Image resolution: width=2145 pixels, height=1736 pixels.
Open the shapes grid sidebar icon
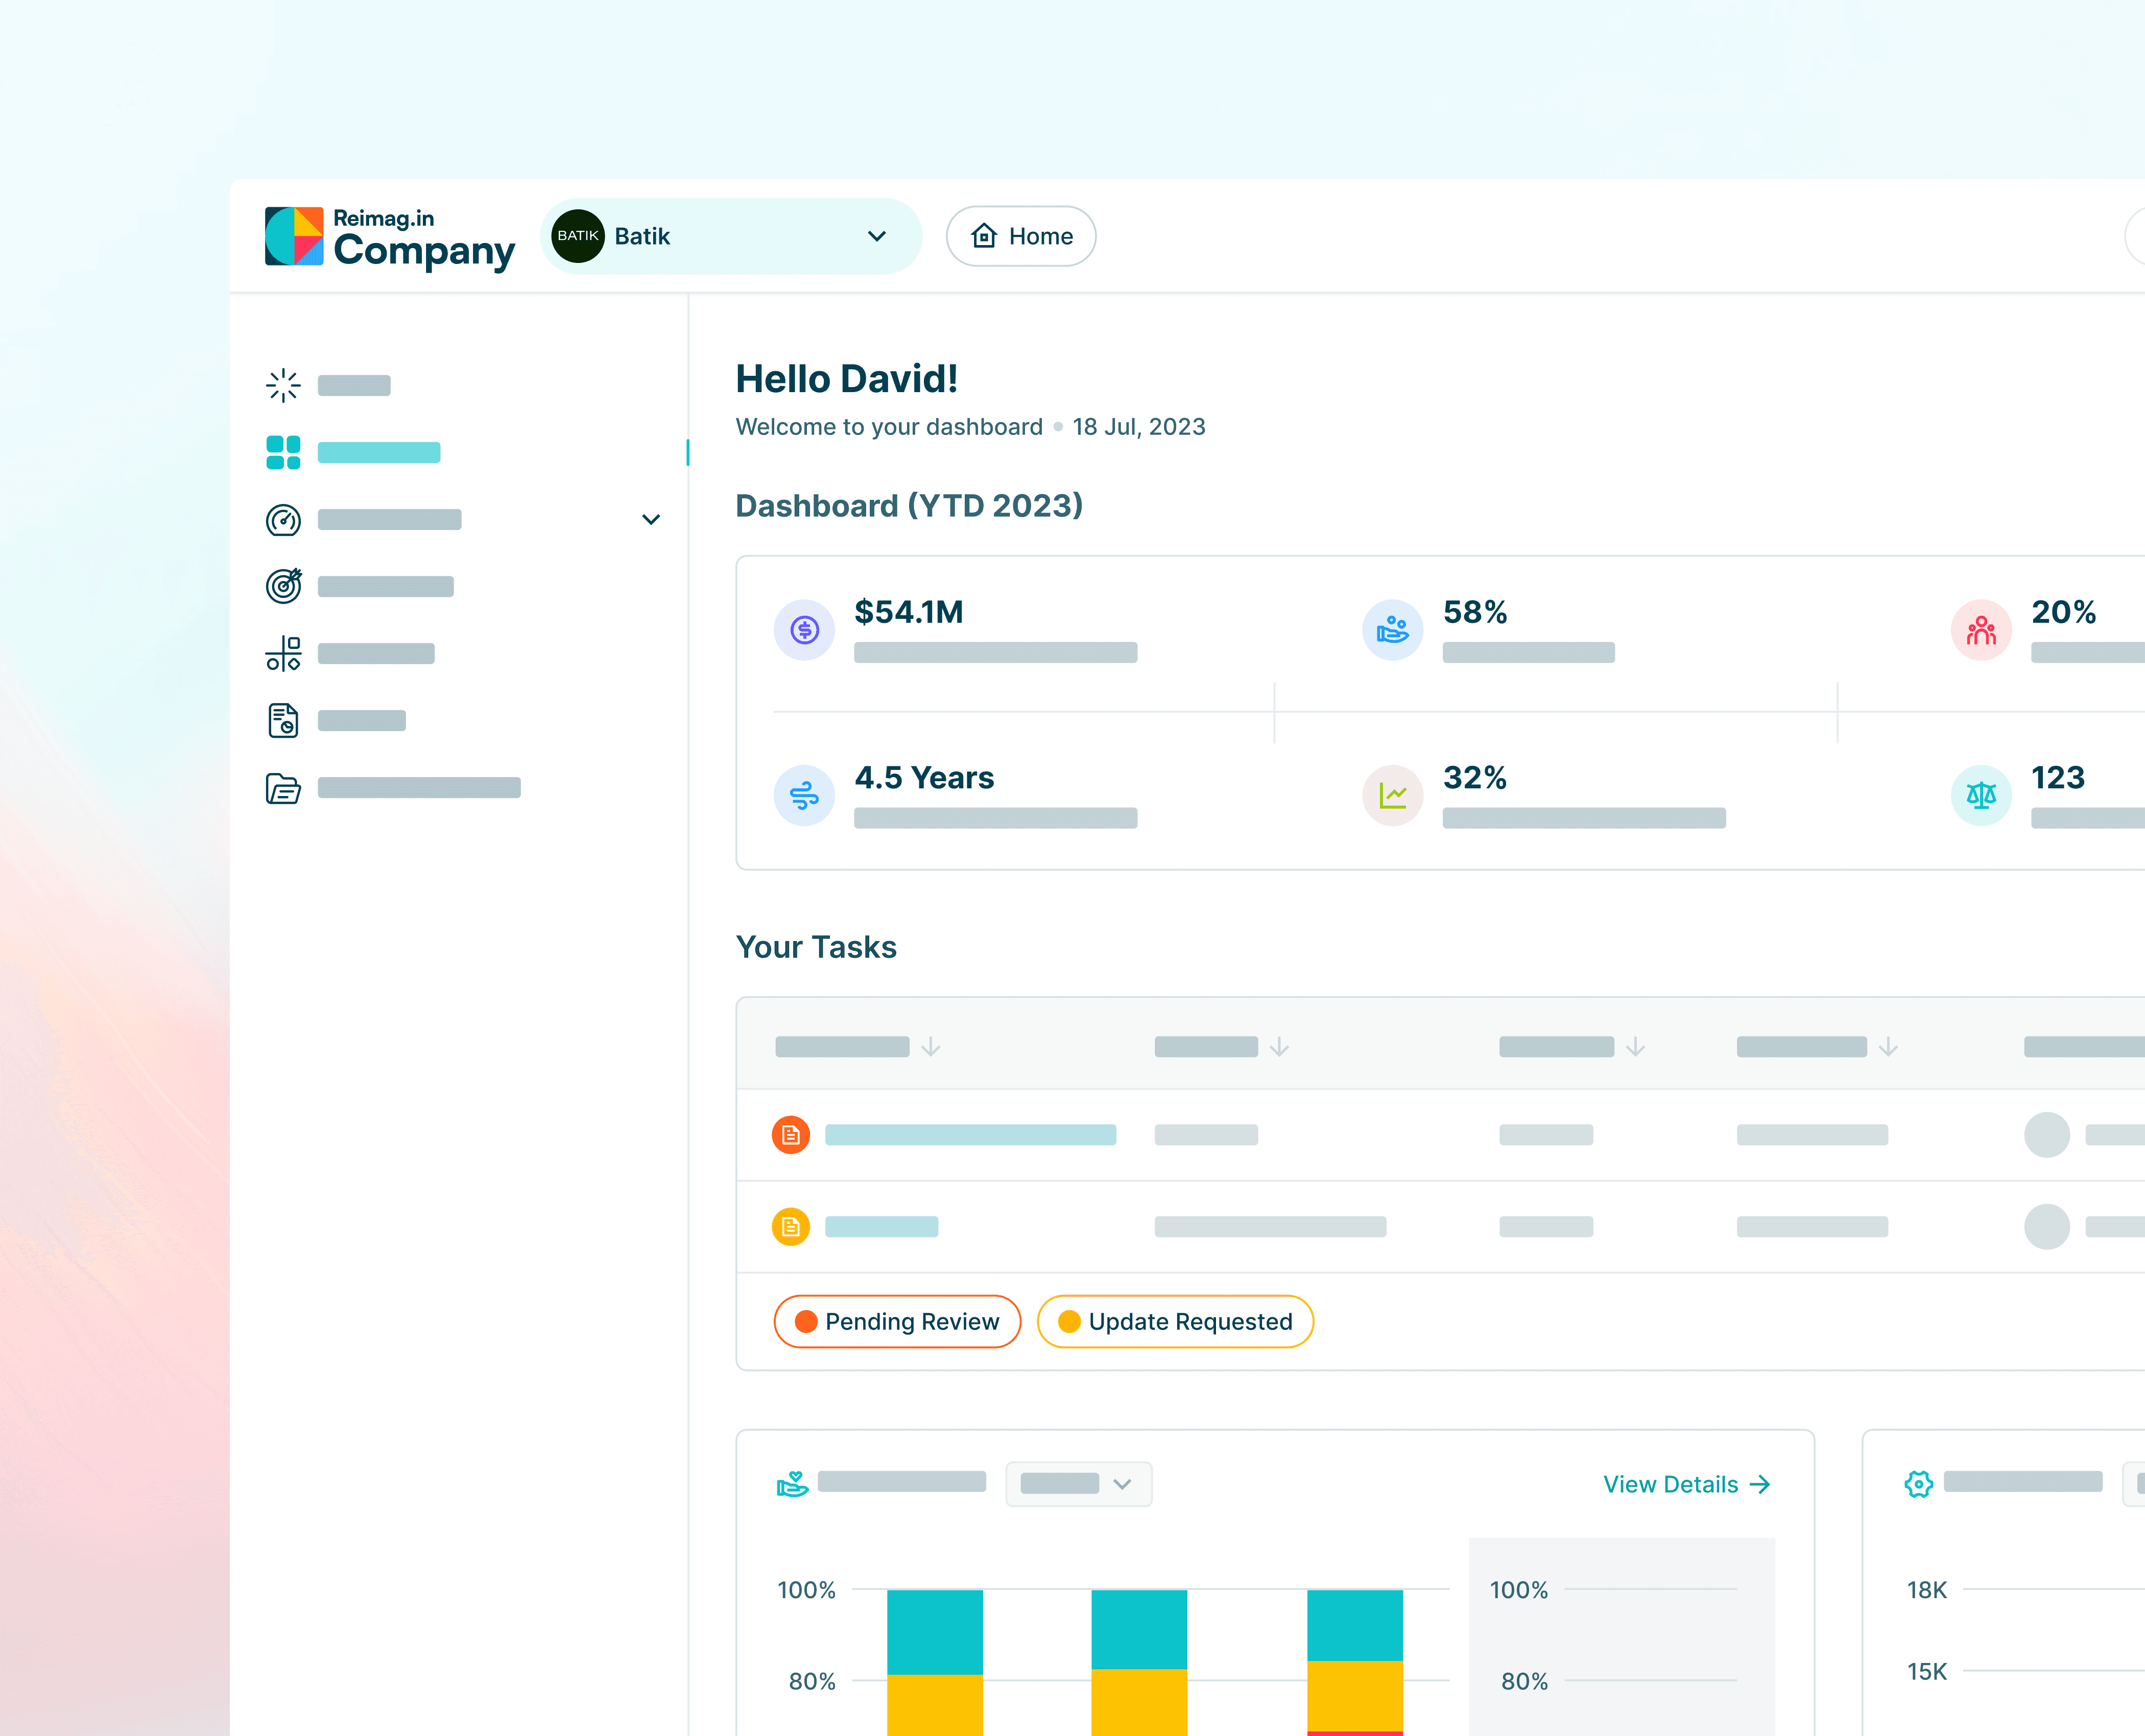pyautogui.click(x=283, y=653)
